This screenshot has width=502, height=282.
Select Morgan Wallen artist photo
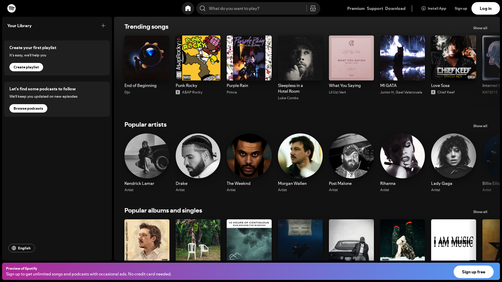300,156
